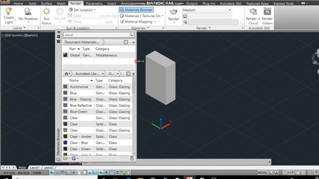Image resolution: width=319 pixels, height=179 pixels.
Task: Click the create material icon at palette bottom
Action: [x=65, y=158]
